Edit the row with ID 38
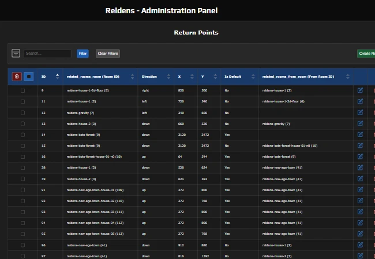This screenshot has width=375, height=259. (x=360, y=167)
